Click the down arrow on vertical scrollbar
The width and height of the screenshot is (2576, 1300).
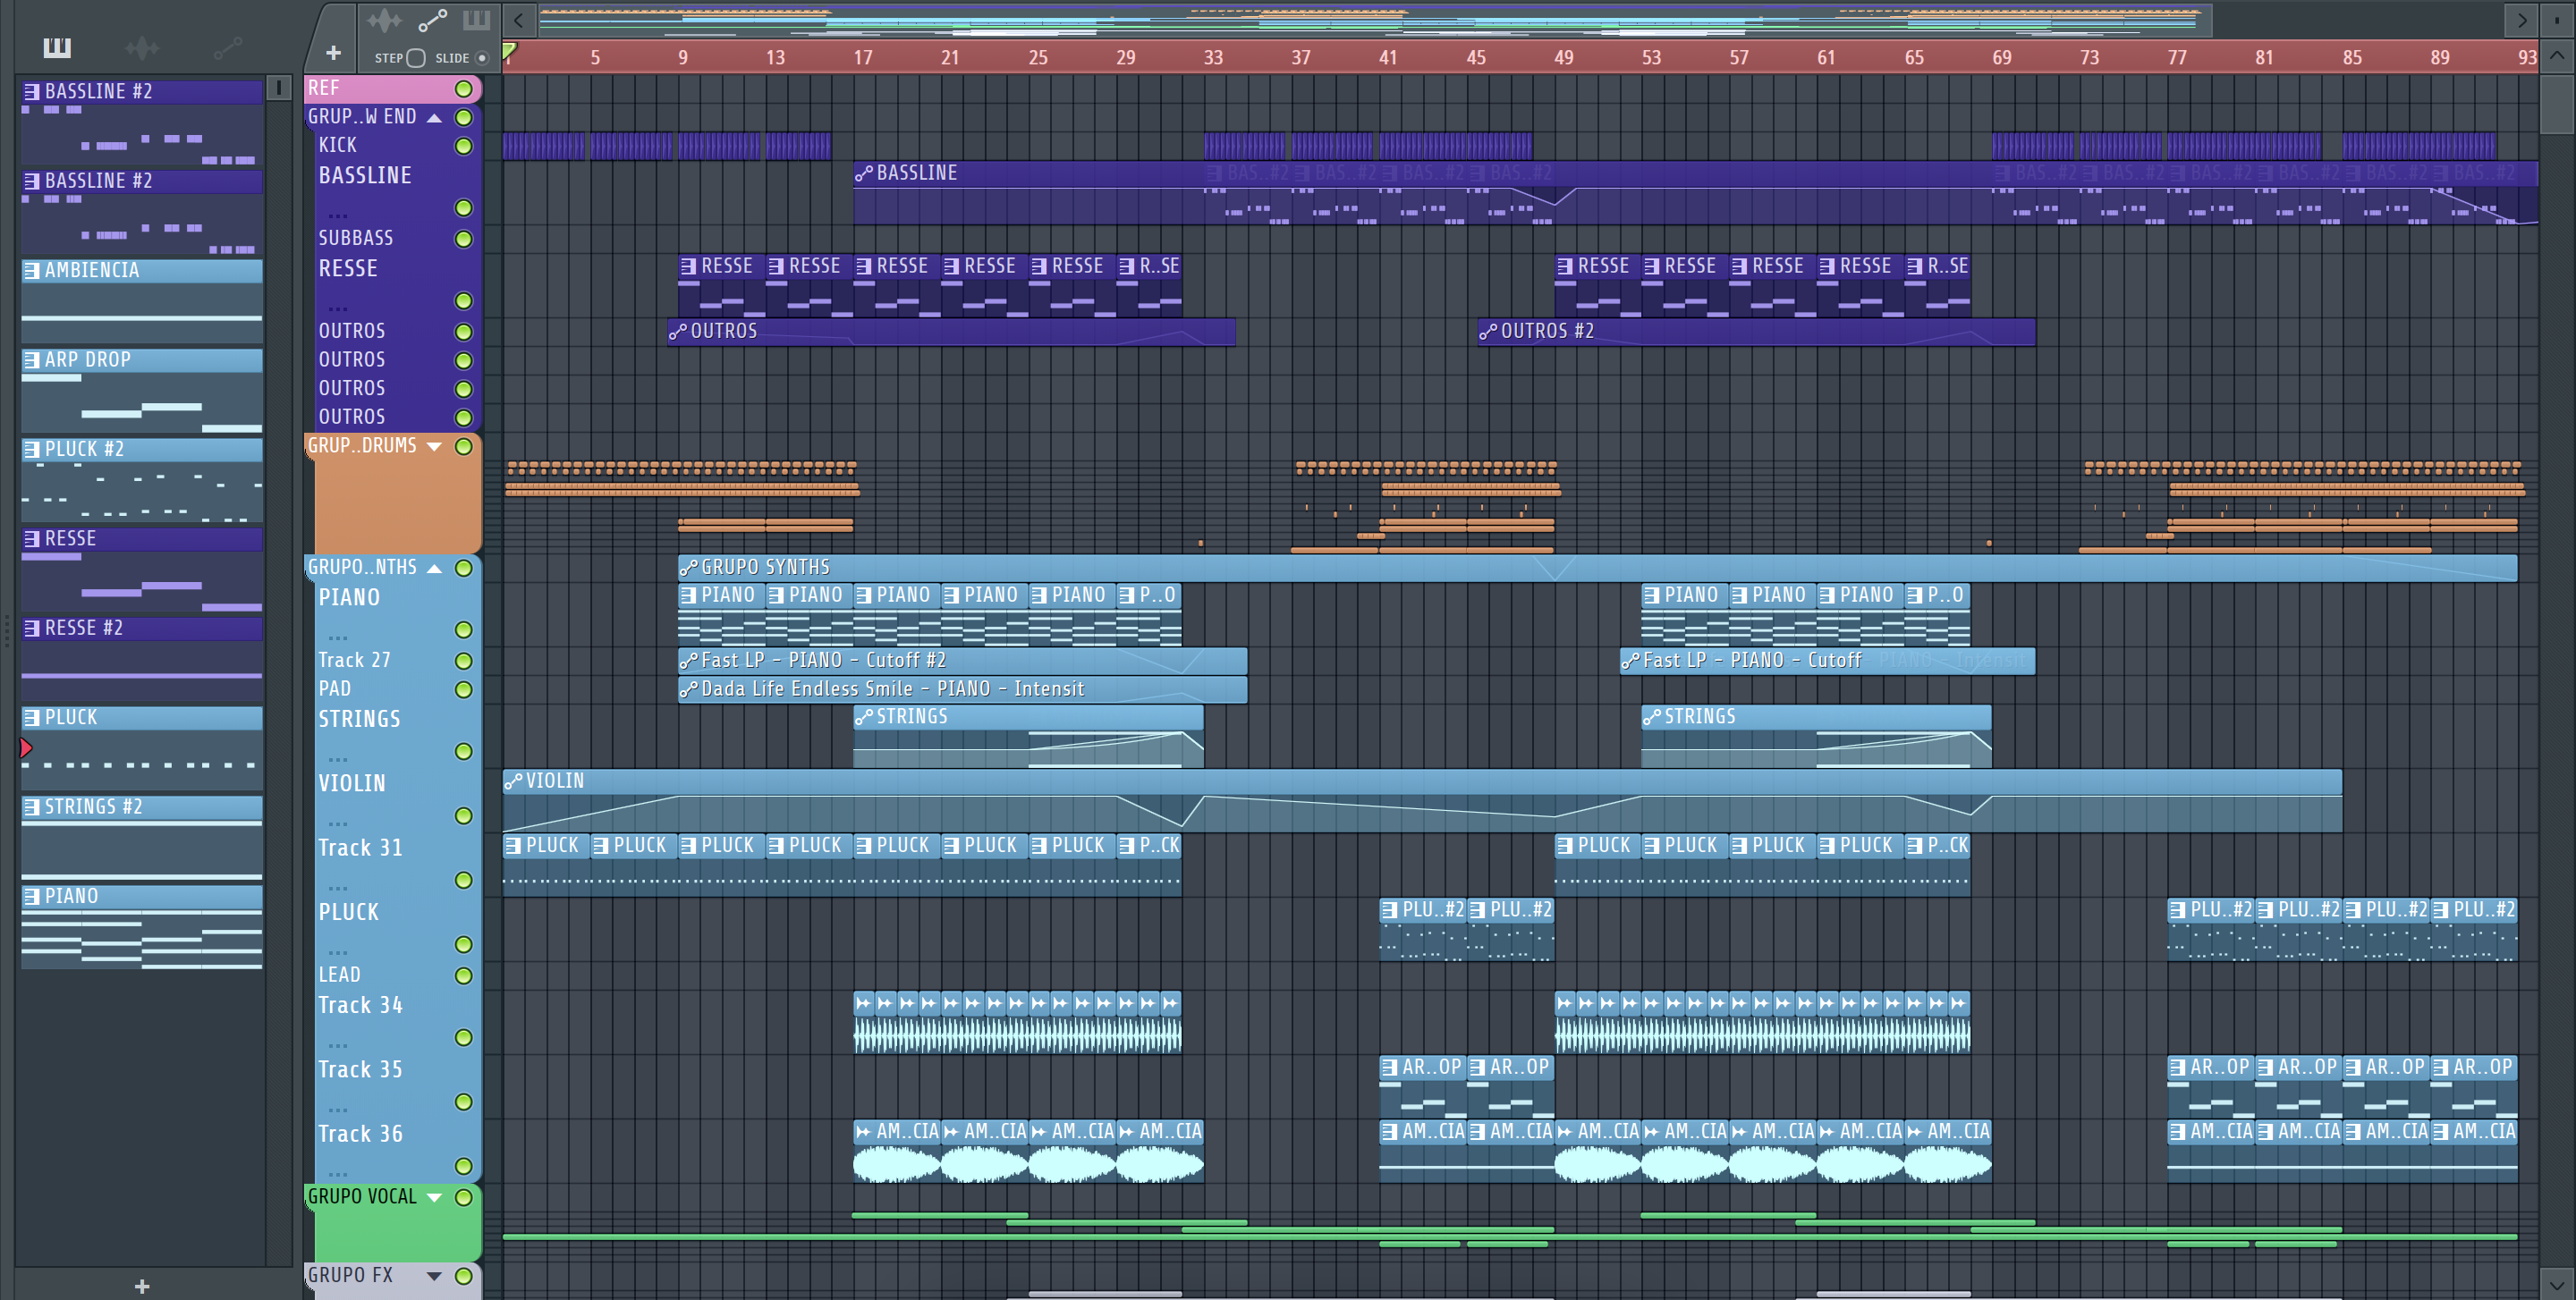[x=2557, y=1284]
